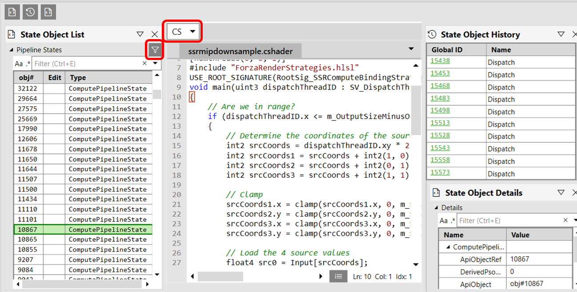
Task: Click the filter funnel icon in Pipeline States
Action: 155,50
